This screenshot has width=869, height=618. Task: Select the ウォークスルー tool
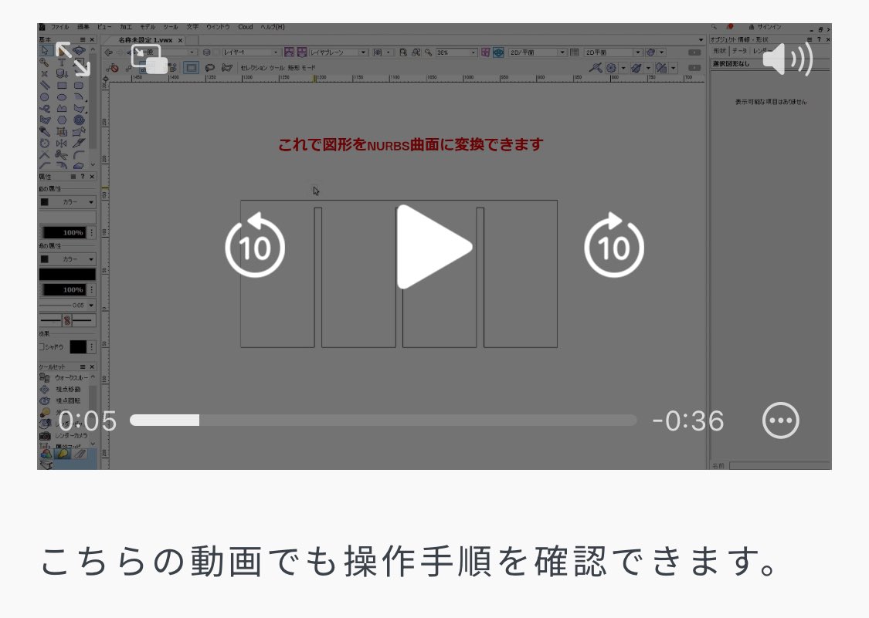click(64, 378)
